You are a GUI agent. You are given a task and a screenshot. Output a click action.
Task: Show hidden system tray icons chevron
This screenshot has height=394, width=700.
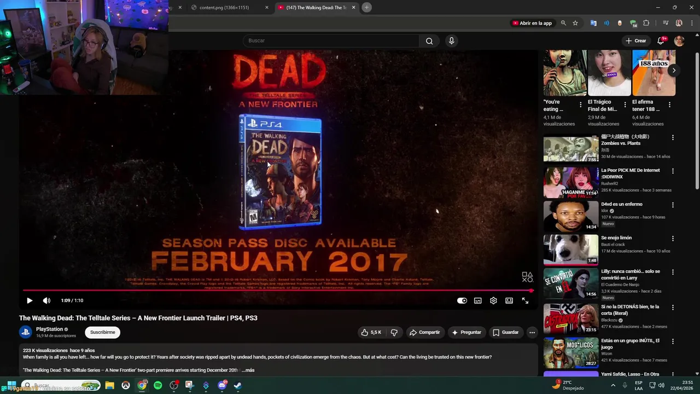pos(613,385)
